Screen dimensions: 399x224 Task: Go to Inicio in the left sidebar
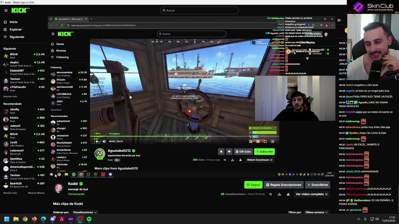(13, 22)
